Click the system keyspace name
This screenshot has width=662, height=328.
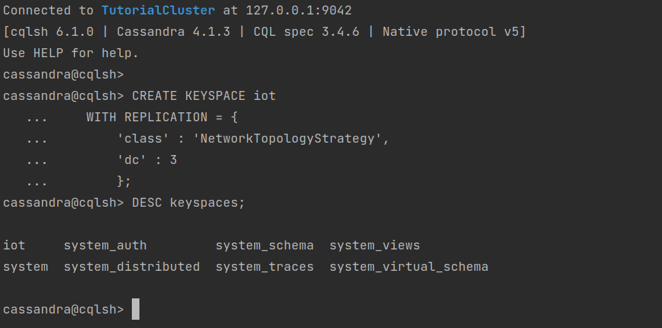coord(26,267)
